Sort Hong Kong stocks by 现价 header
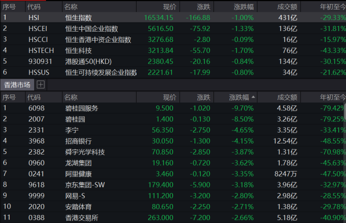 [x=158, y=97]
